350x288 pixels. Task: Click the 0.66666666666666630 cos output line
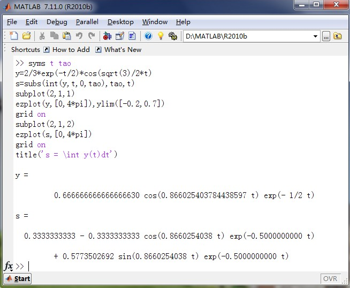[184, 195]
